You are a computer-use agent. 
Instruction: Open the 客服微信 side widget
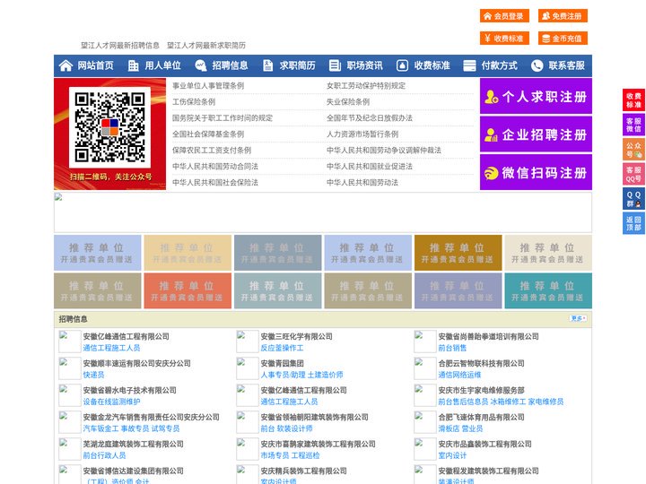633,125
